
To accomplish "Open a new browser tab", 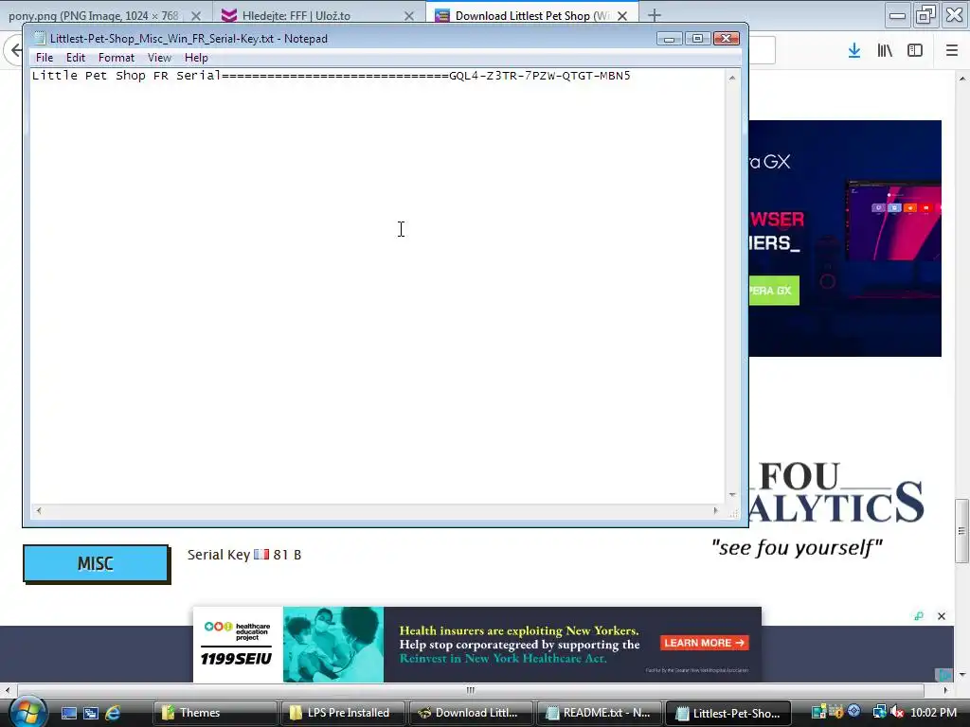I will [655, 15].
